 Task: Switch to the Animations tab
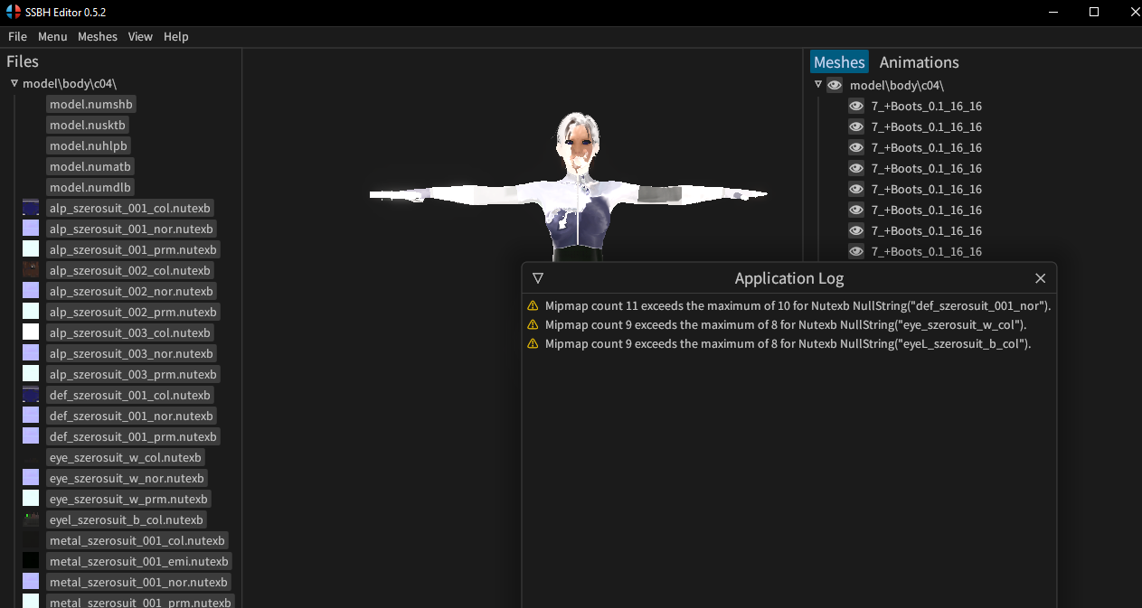(x=919, y=61)
